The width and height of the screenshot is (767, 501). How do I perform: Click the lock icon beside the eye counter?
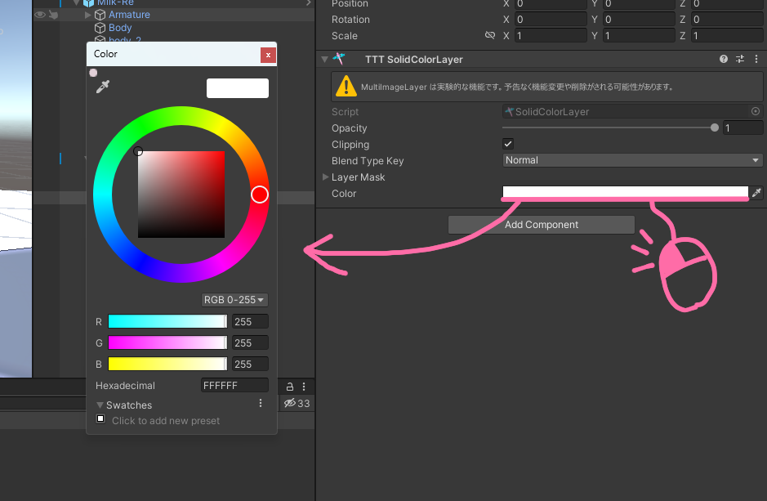290,385
